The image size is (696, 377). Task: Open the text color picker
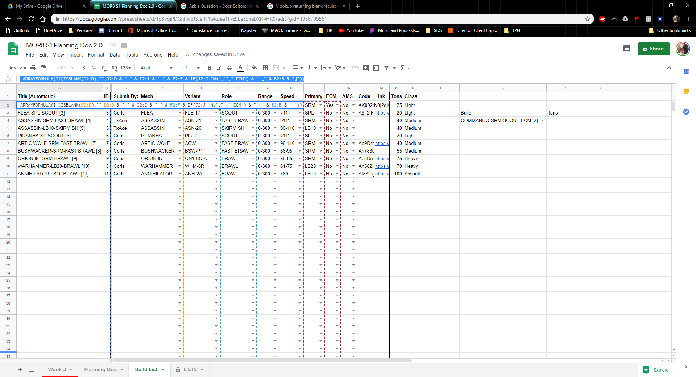pos(240,68)
